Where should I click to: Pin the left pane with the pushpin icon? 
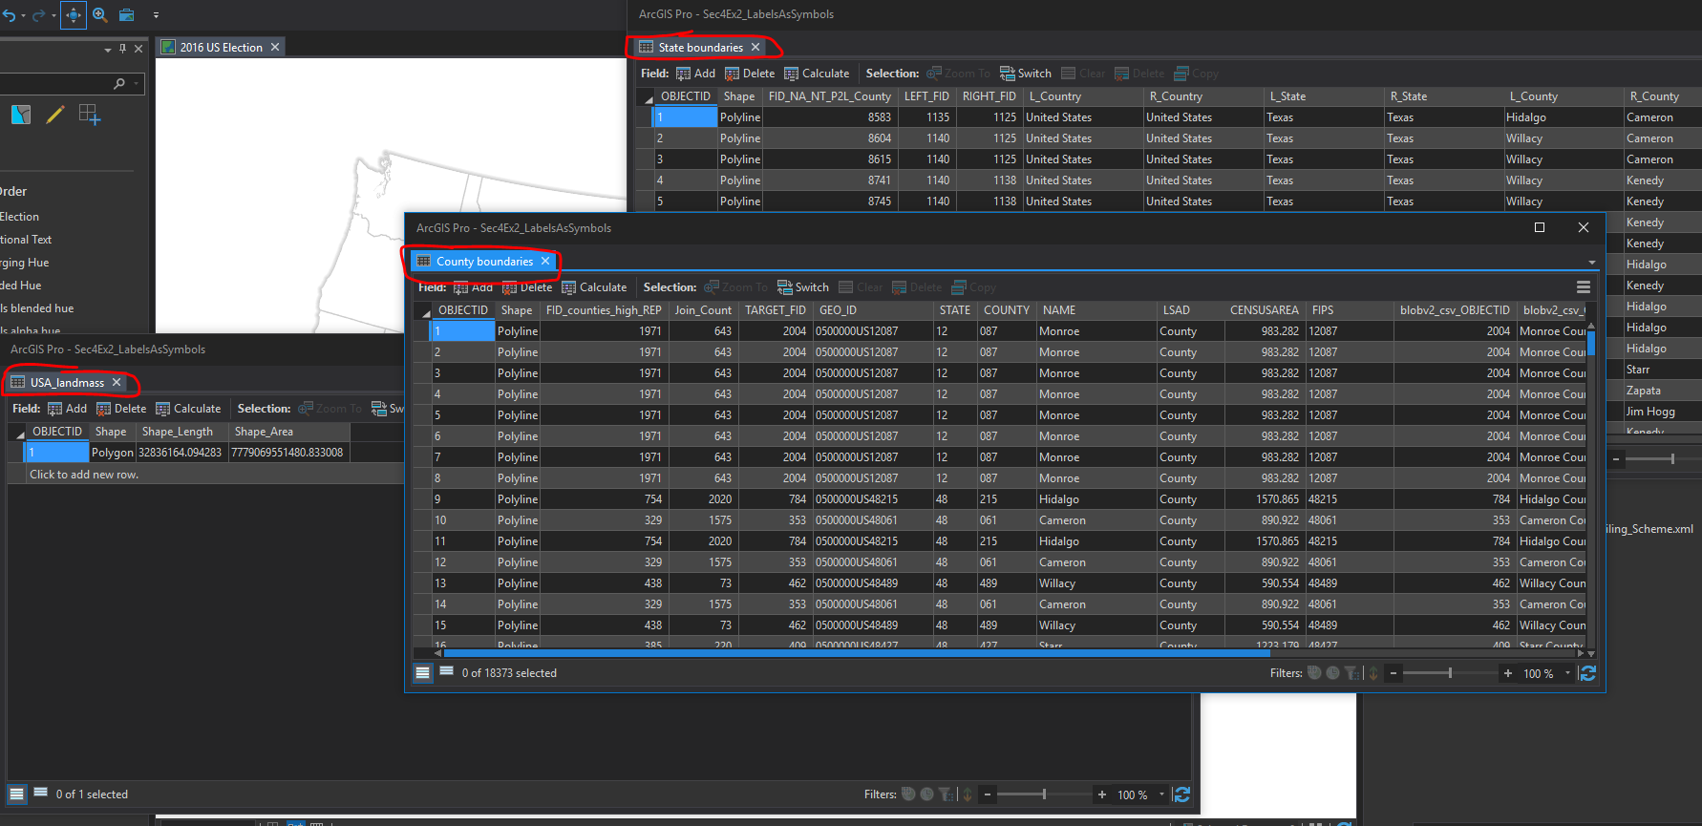pyautogui.click(x=122, y=48)
